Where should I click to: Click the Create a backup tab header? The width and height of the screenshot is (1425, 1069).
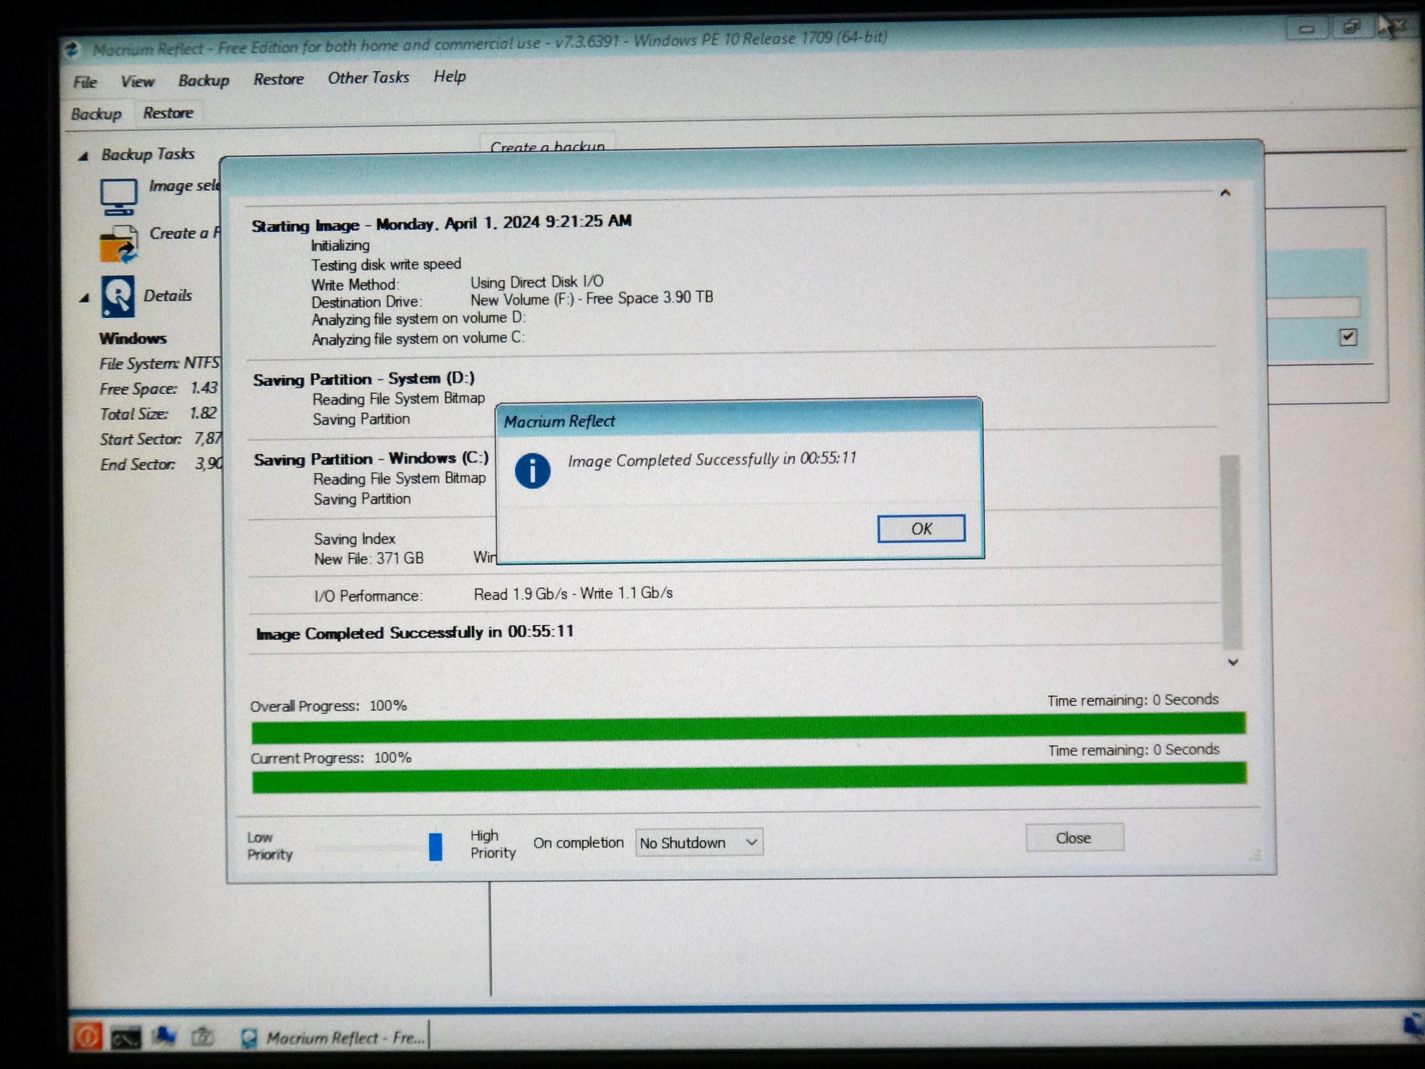click(548, 146)
